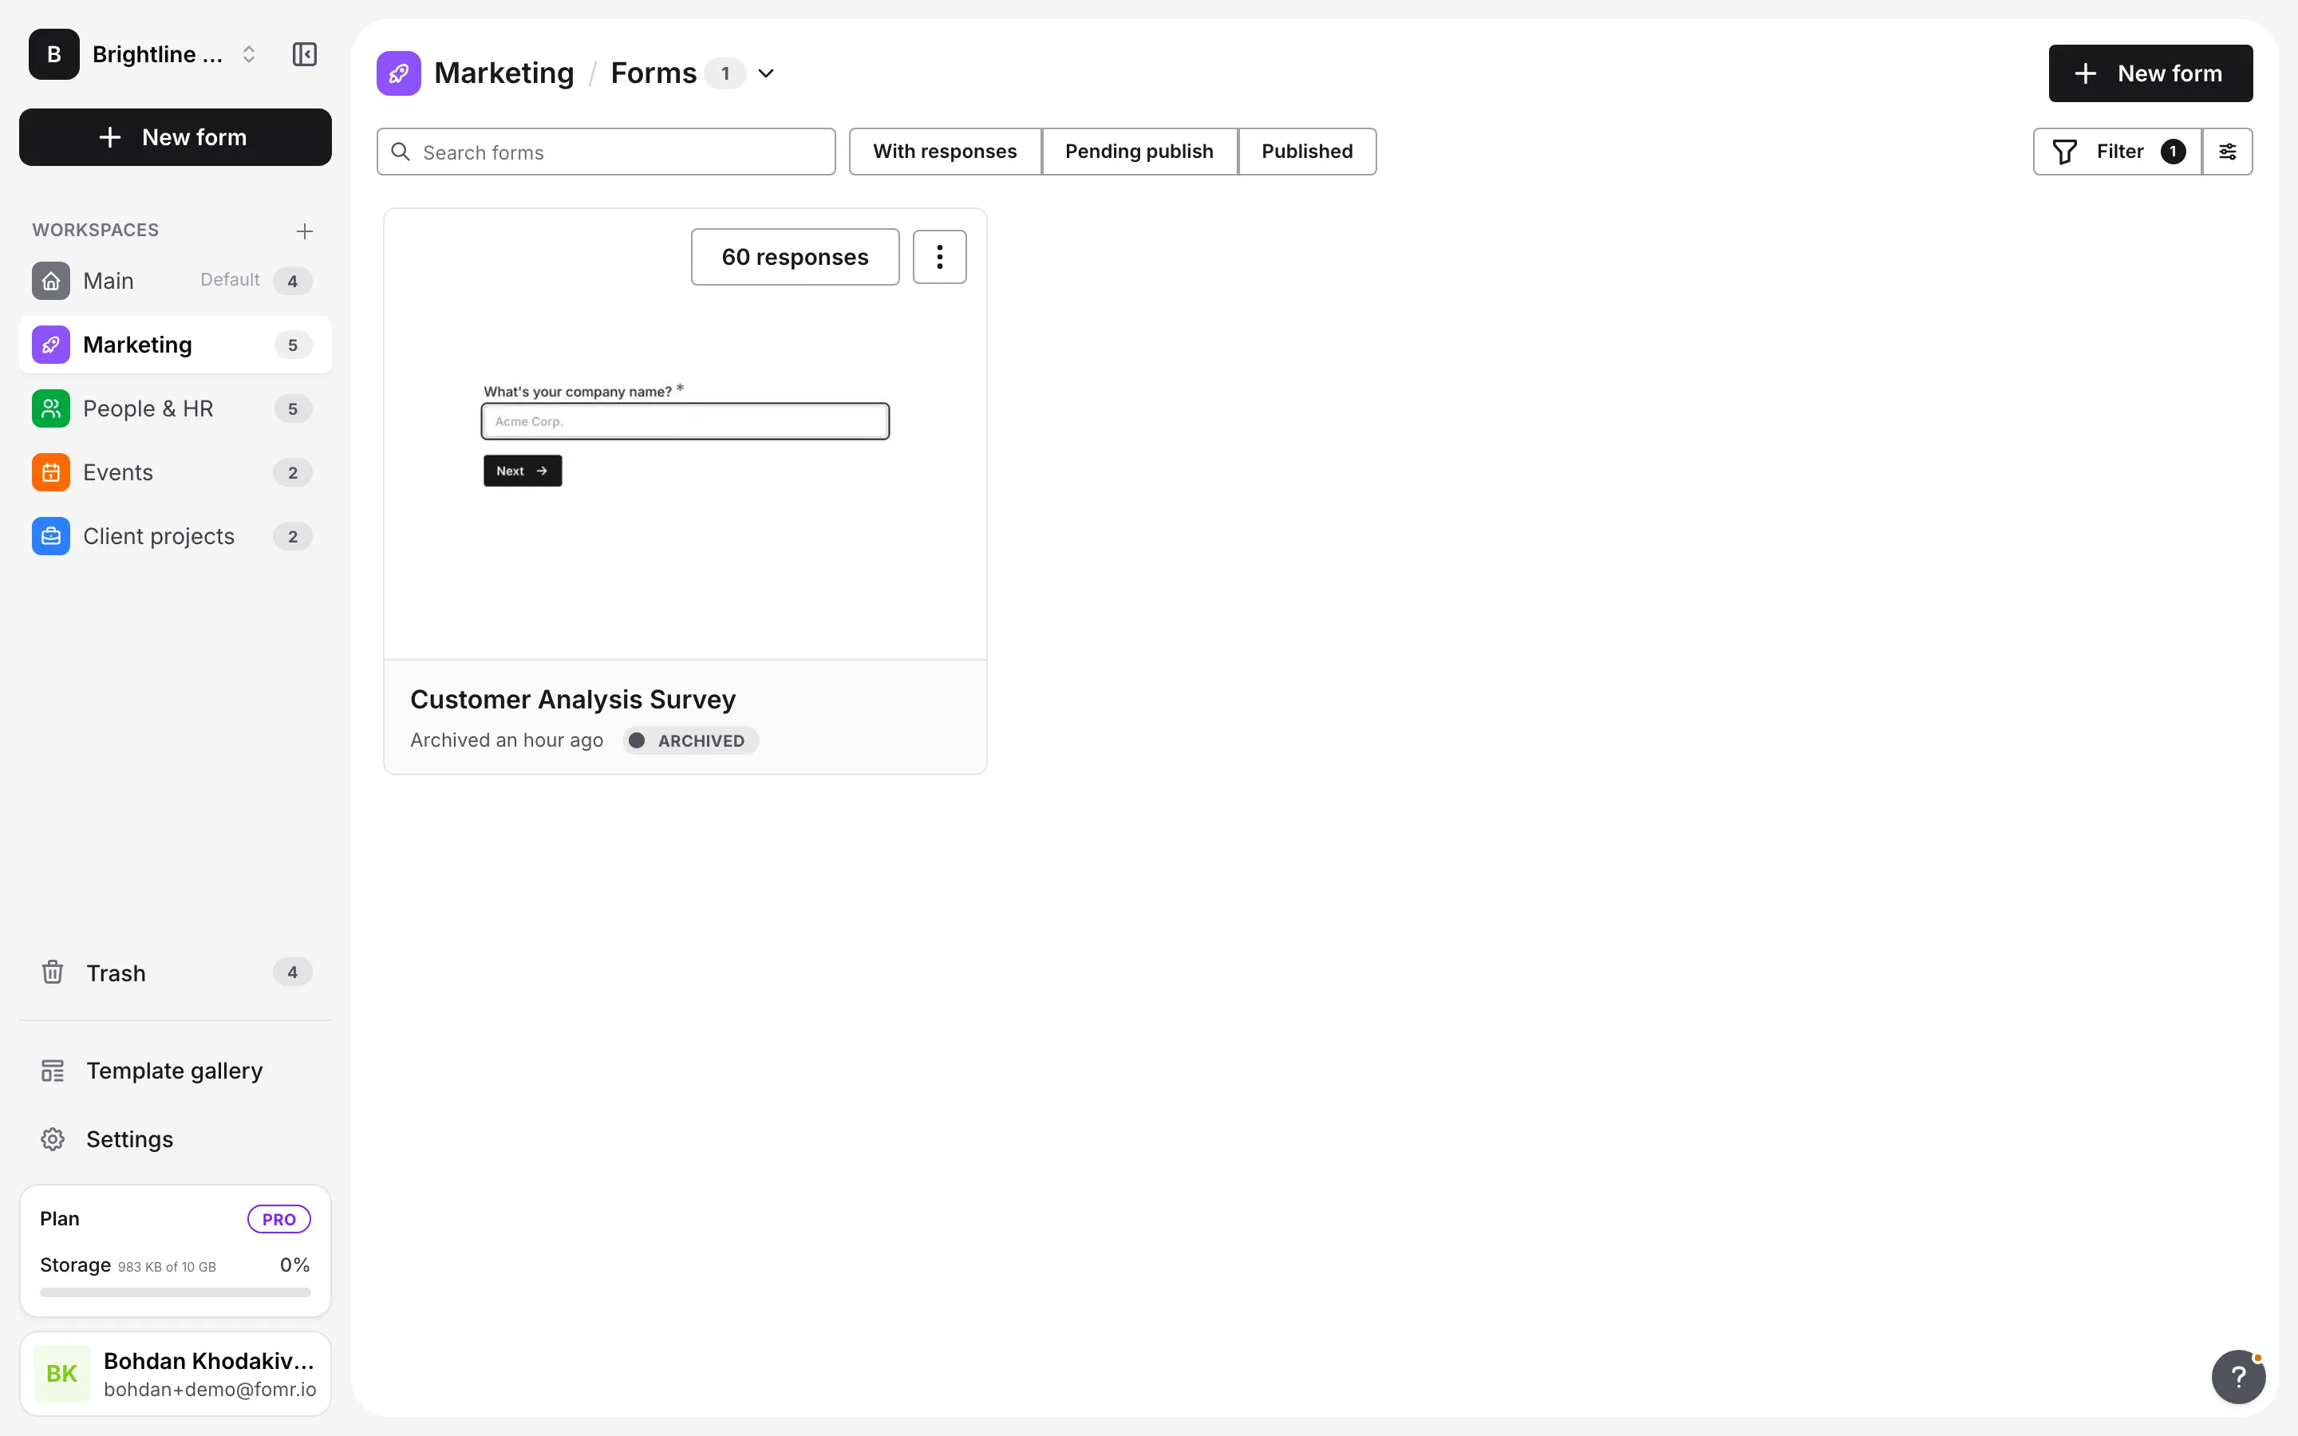This screenshot has width=2298, height=1436.
Task: Click the Main workspace label
Action: click(x=109, y=280)
